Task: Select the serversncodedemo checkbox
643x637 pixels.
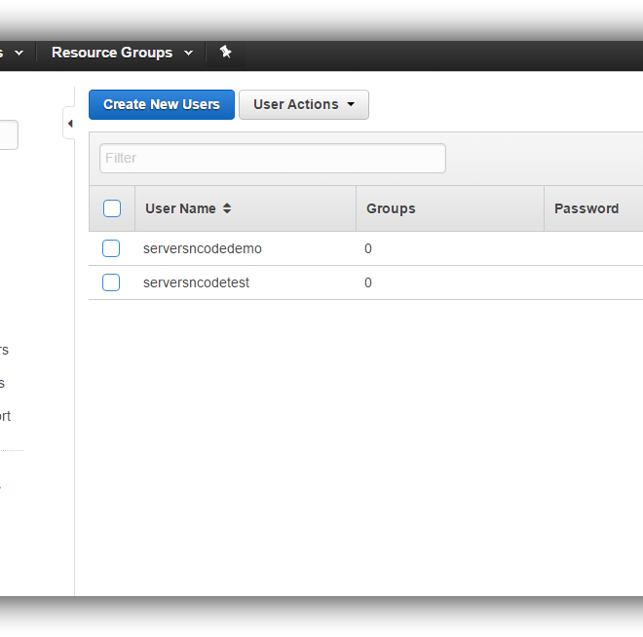Action: pyautogui.click(x=111, y=248)
